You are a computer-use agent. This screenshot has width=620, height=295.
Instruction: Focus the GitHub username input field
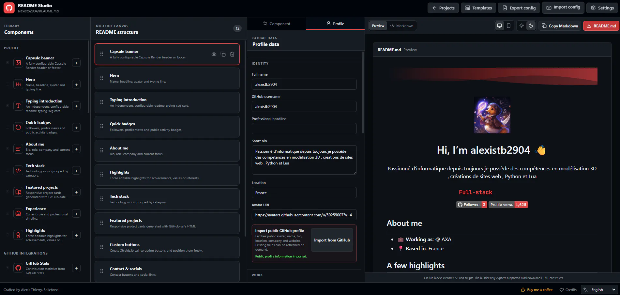click(x=304, y=106)
